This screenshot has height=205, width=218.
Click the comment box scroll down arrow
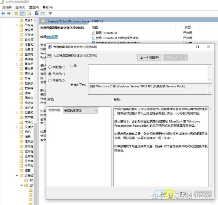click(x=210, y=80)
